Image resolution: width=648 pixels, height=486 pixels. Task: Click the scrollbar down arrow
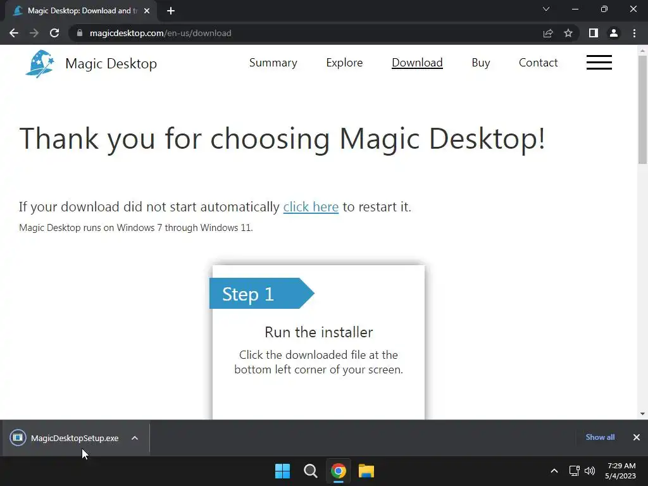pyautogui.click(x=642, y=414)
